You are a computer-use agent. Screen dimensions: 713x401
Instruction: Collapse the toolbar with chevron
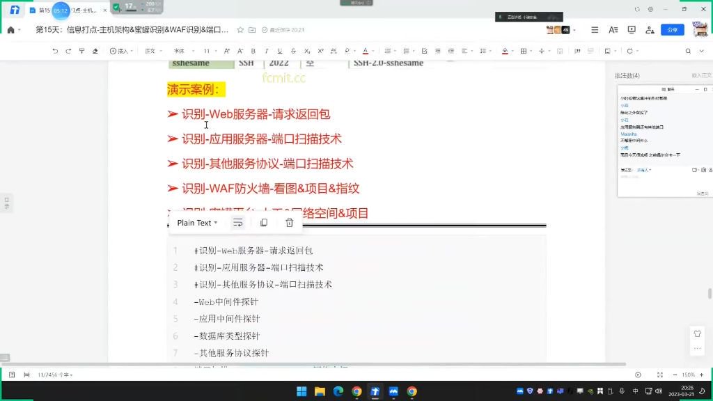pyautogui.click(x=702, y=51)
